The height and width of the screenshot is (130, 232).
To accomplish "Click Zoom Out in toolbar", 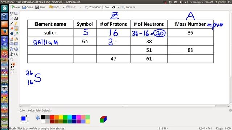I will (x=93, y=7).
